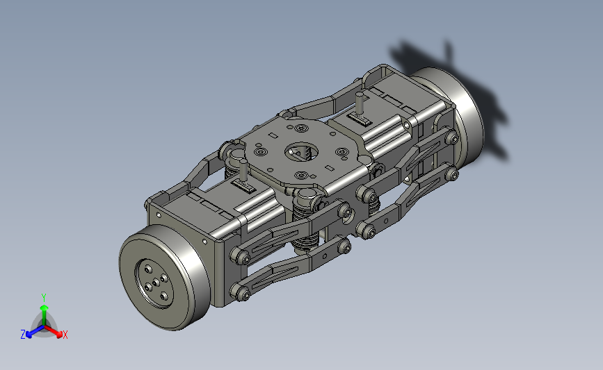Pick the large center hole of the top plate
This screenshot has height=370, width=603.
pyautogui.click(x=303, y=152)
